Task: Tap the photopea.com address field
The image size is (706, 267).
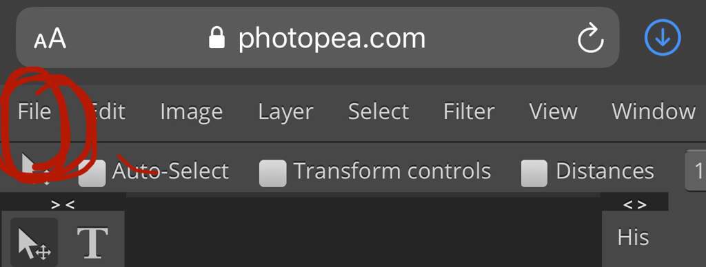Action: point(317,38)
